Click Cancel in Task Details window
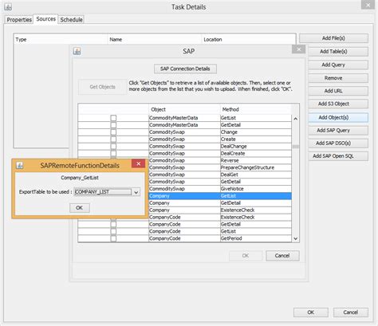The image size is (378, 326). point(351,312)
